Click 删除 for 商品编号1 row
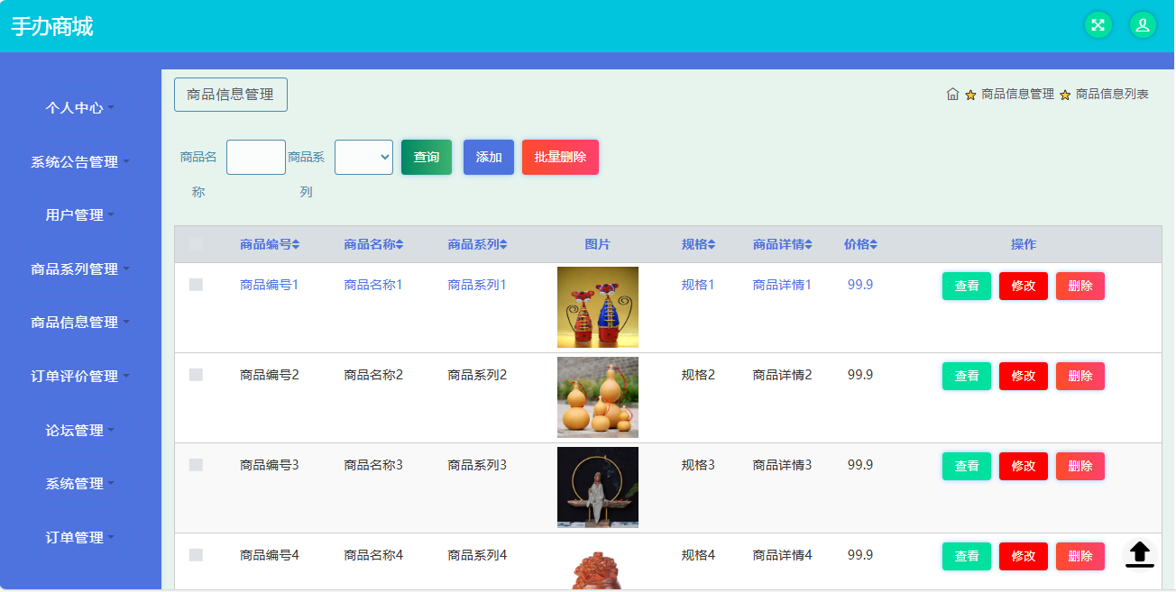Image resolution: width=1176 pixels, height=592 pixels. click(x=1080, y=286)
